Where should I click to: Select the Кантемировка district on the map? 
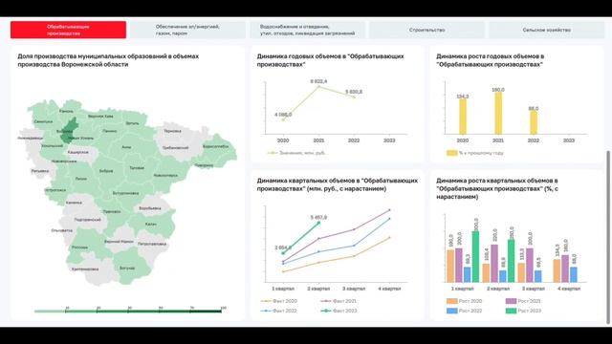pos(85,269)
